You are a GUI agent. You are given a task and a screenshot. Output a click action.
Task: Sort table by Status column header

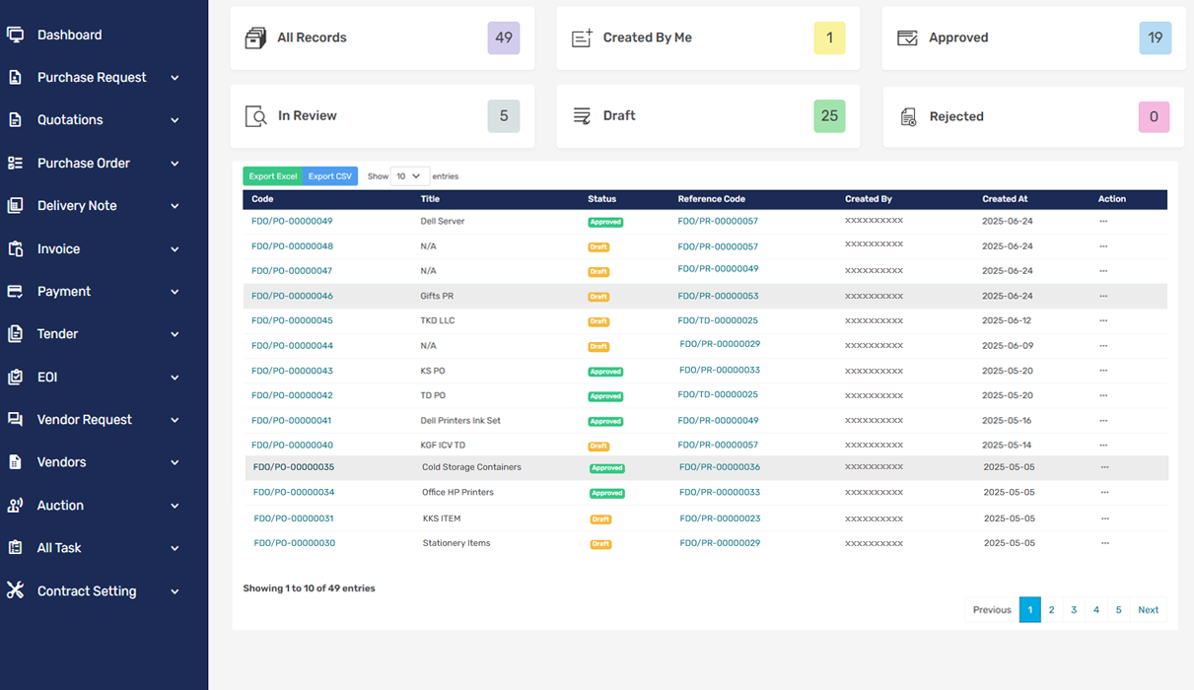[601, 199]
